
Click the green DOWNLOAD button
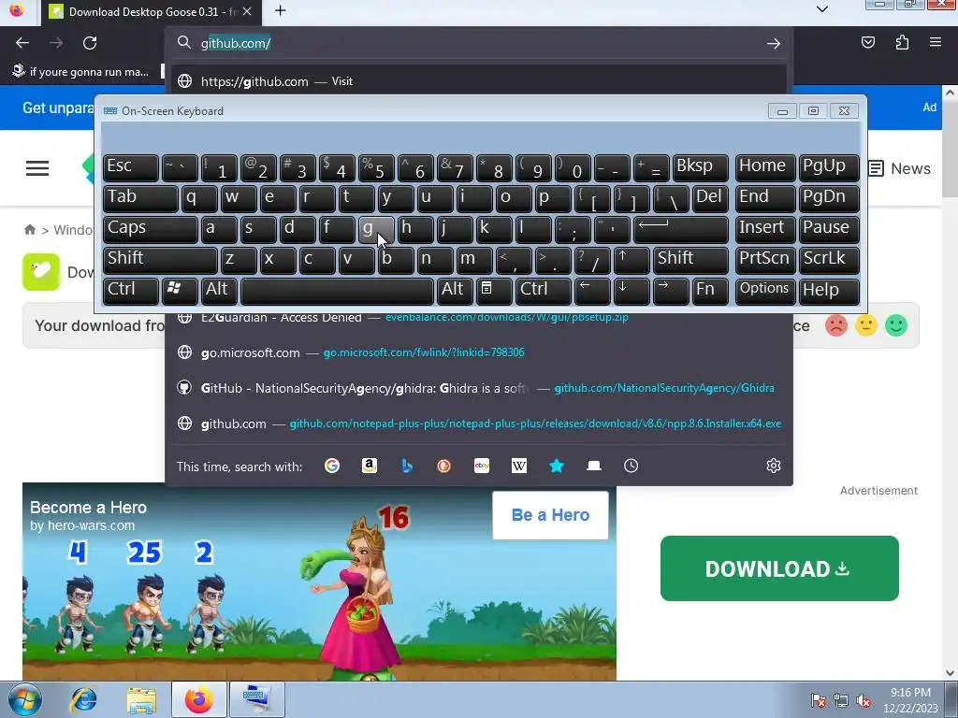(779, 568)
